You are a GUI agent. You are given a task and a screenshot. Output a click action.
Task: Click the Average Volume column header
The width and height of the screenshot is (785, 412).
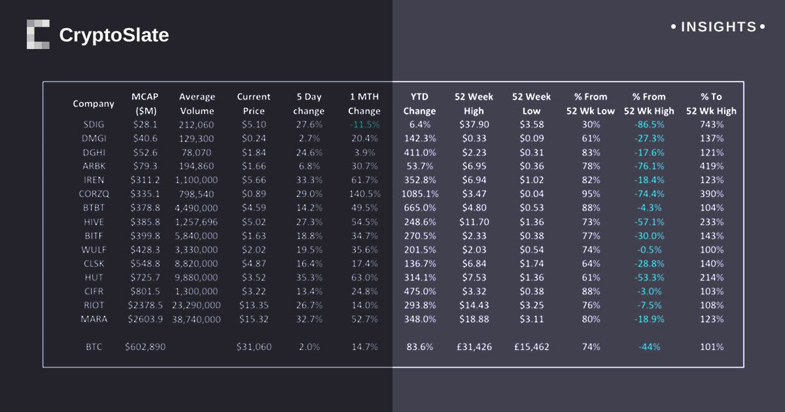[x=197, y=103]
